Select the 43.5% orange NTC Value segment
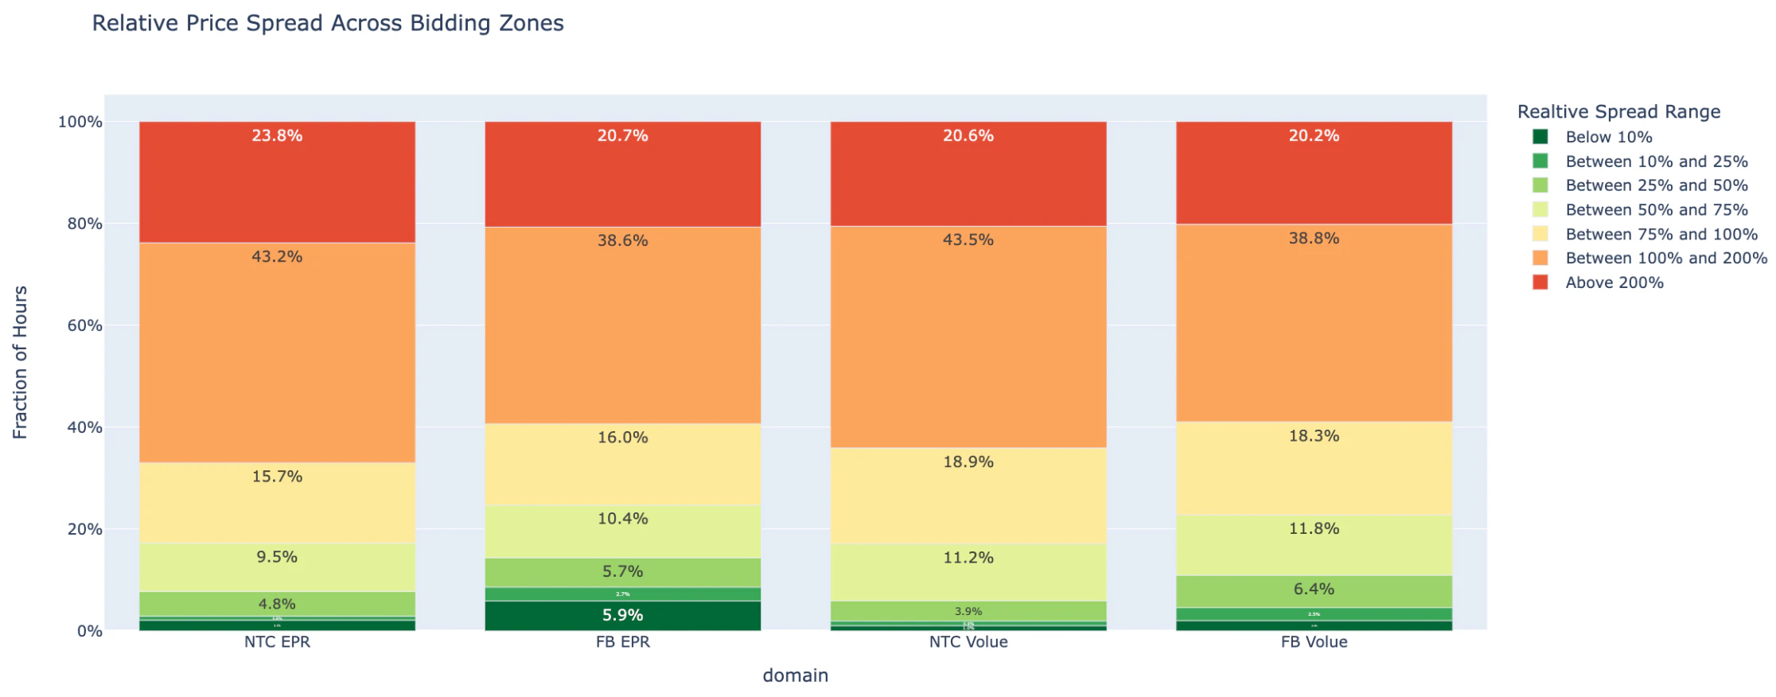Screen dimensions: 1776x697 pyautogui.click(x=968, y=337)
